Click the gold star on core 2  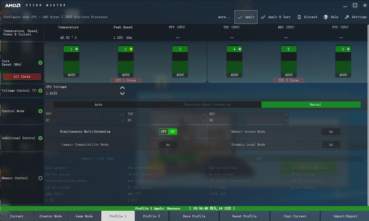click(131, 49)
